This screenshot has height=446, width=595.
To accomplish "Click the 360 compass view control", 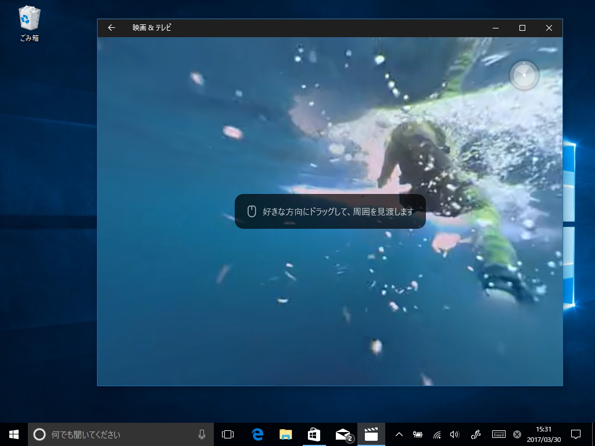I will 524,75.
